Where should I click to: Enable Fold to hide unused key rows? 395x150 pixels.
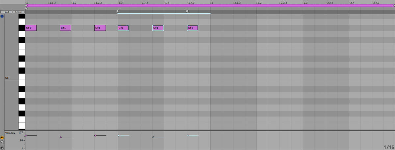pyautogui.click(x=6, y=12)
